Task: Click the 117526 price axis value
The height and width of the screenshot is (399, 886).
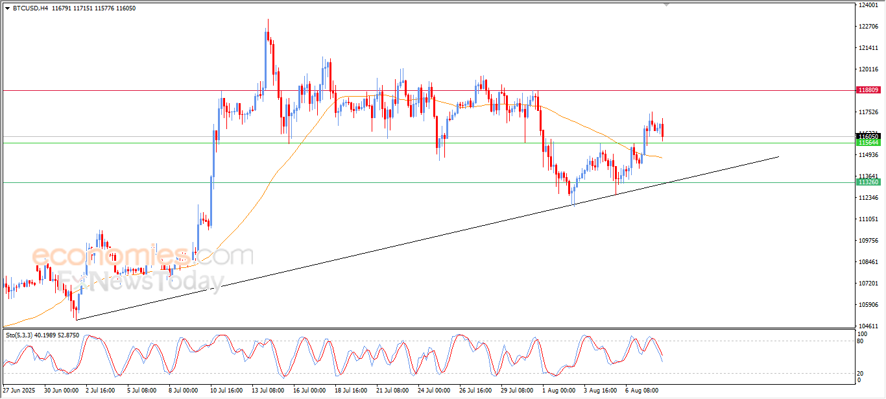Action: tap(868, 112)
